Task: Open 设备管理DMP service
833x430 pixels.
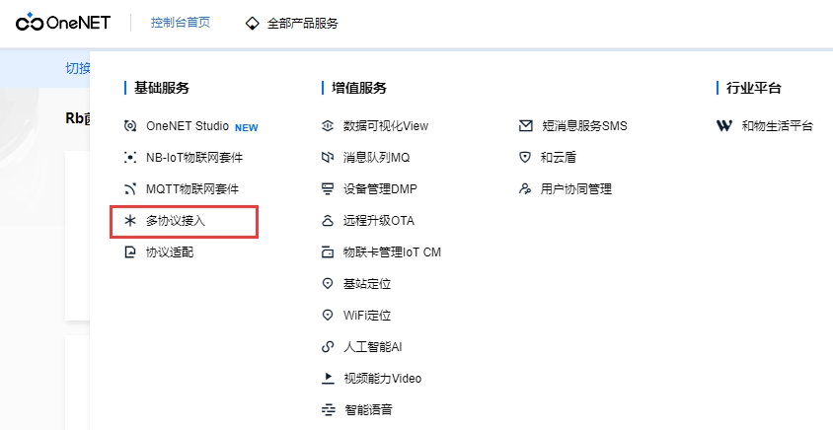Action: [x=380, y=189]
